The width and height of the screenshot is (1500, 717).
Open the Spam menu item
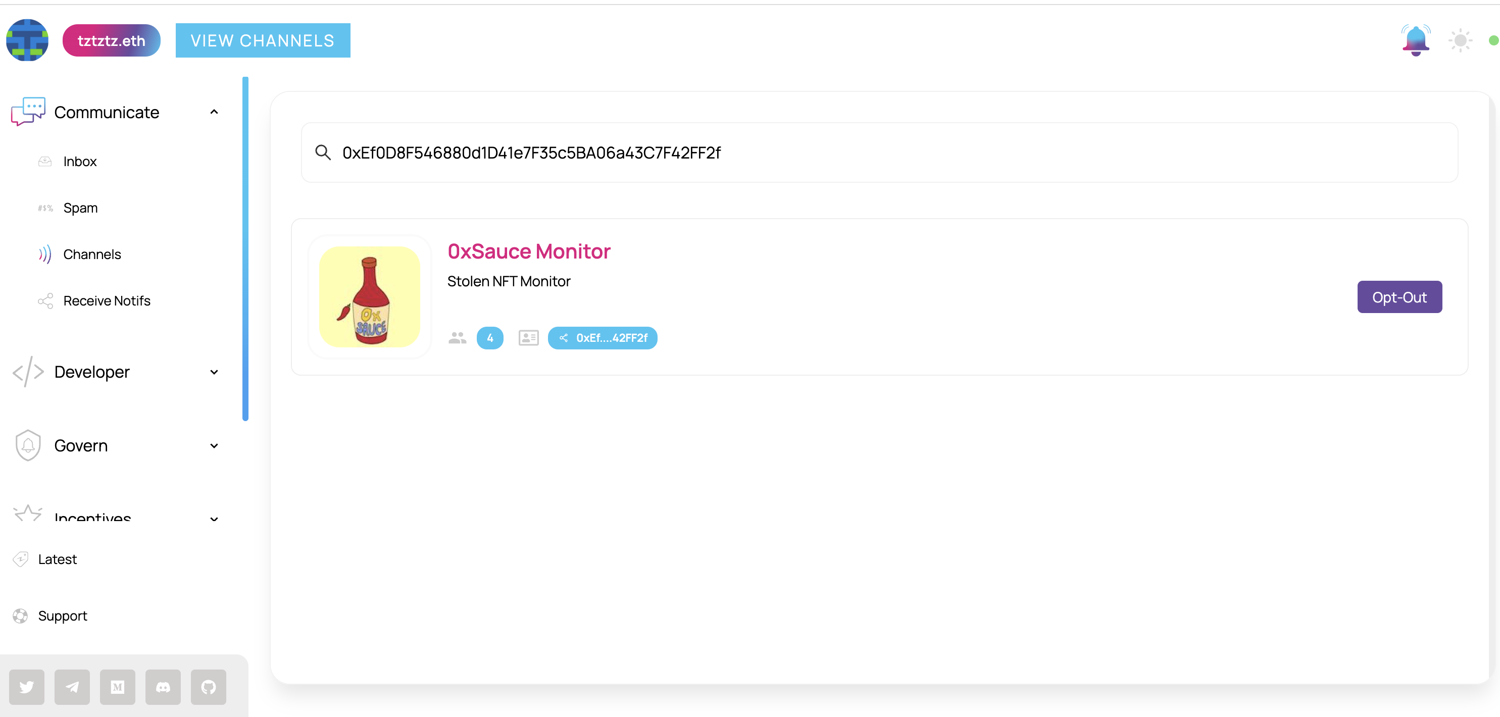click(80, 208)
